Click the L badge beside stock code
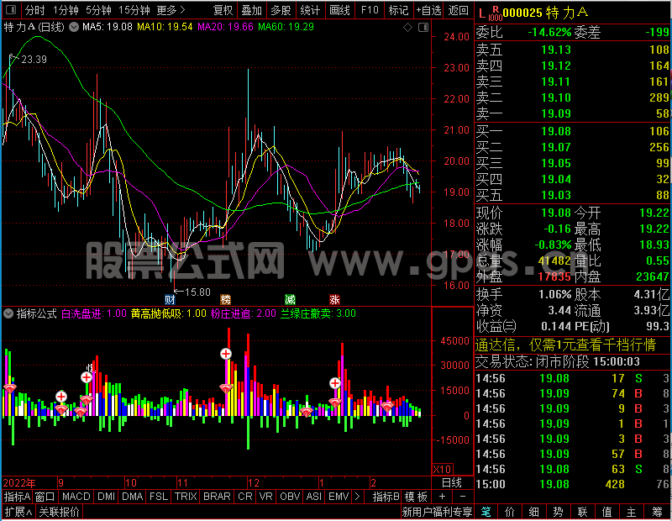Viewport: 672px width, 521px height. [x=482, y=13]
